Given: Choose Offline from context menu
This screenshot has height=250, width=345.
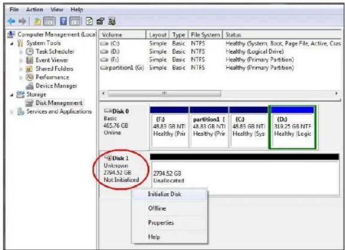Looking at the screenshot, I should (x=169, y=208).
